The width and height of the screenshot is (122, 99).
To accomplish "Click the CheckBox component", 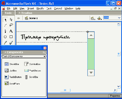I will pos(12,64).
